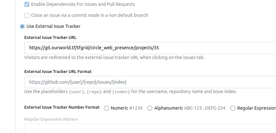Choose the Numeric #1234 radio button
This screenshot has width=276, height=133.
click(106, 108)
